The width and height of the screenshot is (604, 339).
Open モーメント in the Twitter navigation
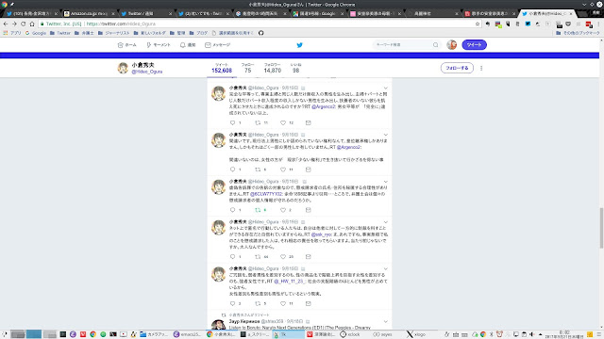pyautogui.click(x=159, y=45)
